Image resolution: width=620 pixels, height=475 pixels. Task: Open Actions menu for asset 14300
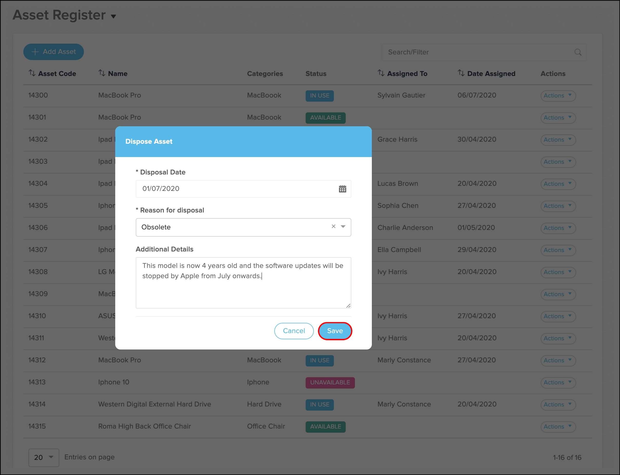pos(558,95)
